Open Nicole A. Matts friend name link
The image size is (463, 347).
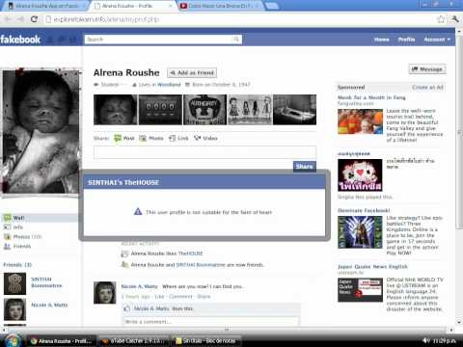click(49, 305)
